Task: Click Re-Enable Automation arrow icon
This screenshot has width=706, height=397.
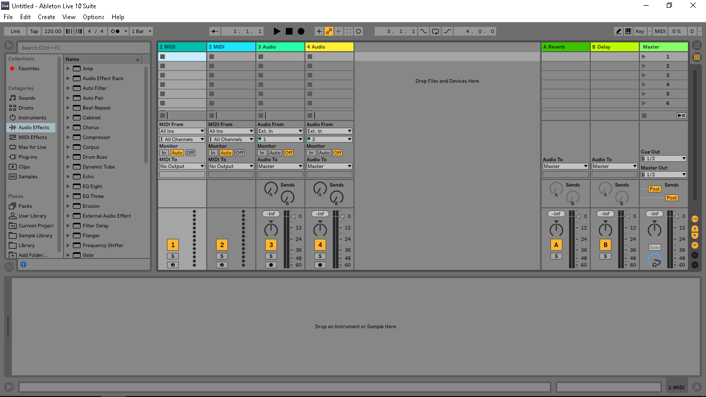Action: 339,31
